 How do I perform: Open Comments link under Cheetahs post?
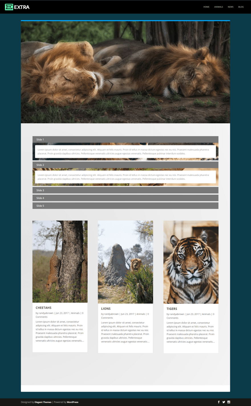click(x=42, y=317)
